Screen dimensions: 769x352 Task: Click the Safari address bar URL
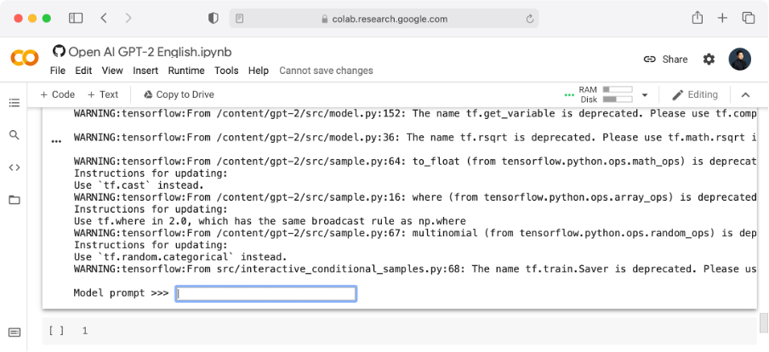coord(390,19)
